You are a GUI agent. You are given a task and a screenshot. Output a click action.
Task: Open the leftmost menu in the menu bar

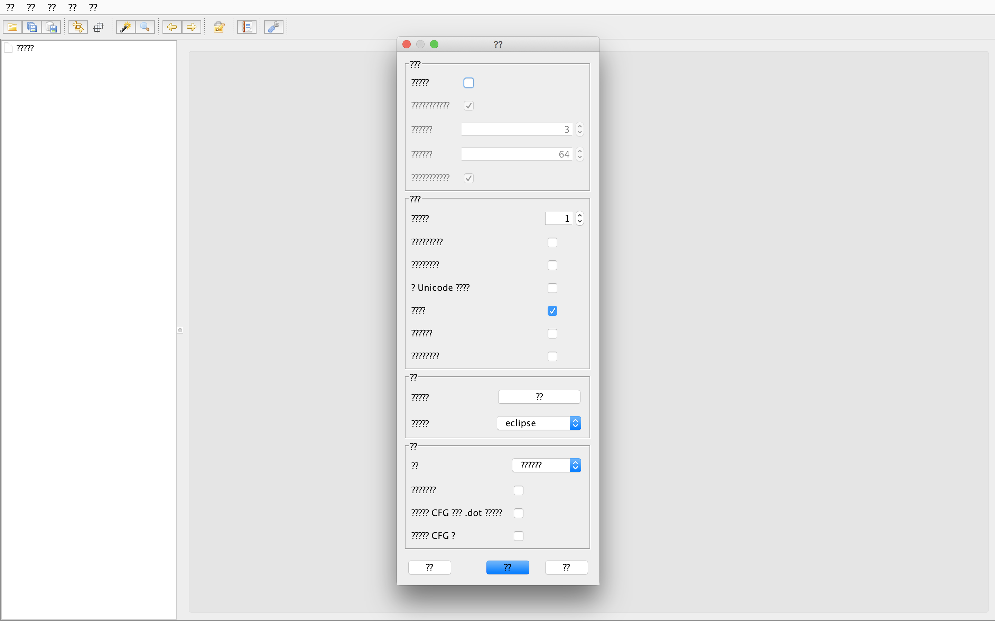(10, 7)
